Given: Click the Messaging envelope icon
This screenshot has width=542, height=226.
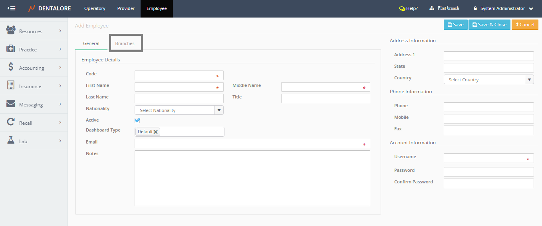Looking at the screenshot, I should (11, 104).
